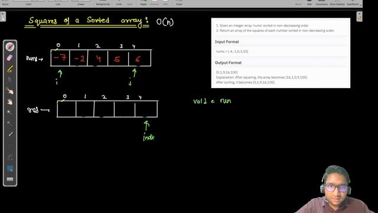Expand the right library panel tab

360,17
